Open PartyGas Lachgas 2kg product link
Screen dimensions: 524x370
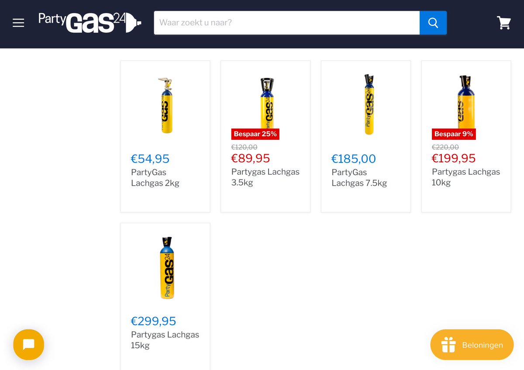click(155, 178)
